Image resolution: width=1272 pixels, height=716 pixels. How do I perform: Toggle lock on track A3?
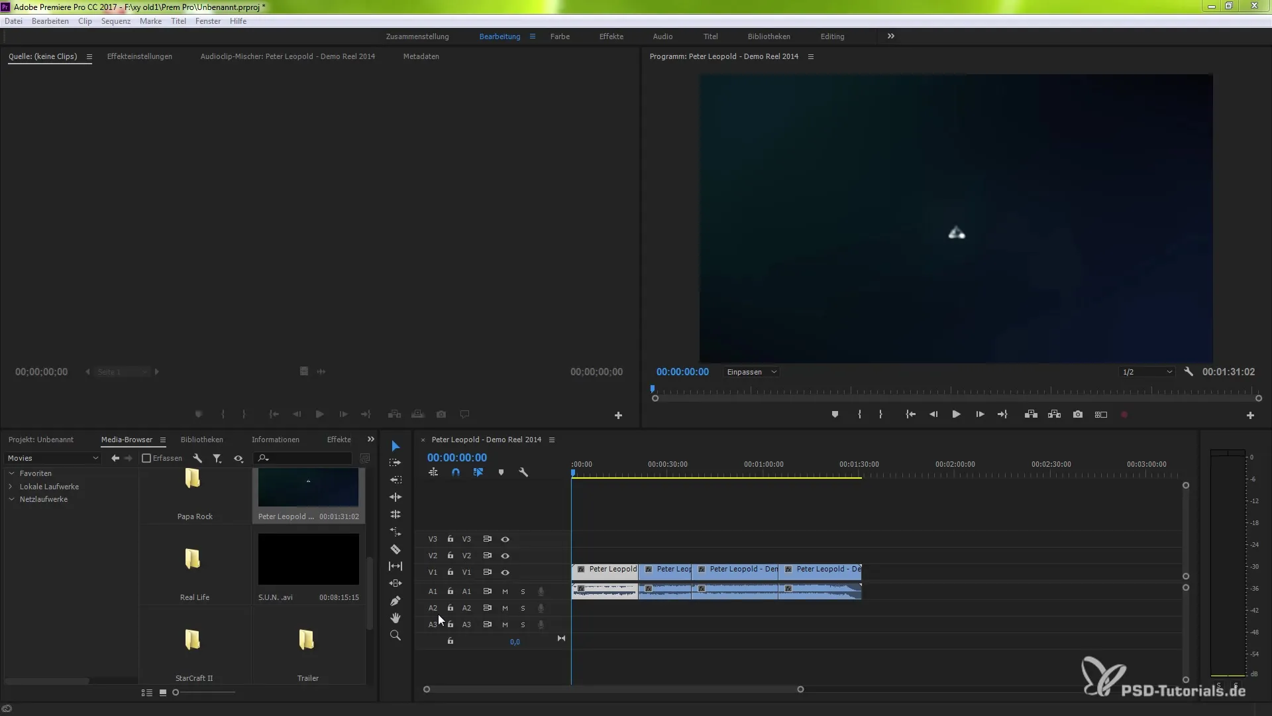click(450, 625)
